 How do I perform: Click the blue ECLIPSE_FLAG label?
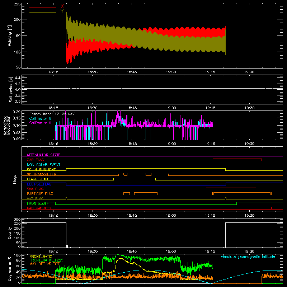pos(39,184)
